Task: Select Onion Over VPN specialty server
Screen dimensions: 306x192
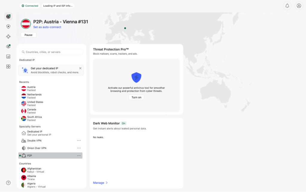Action: click(50, 148)
